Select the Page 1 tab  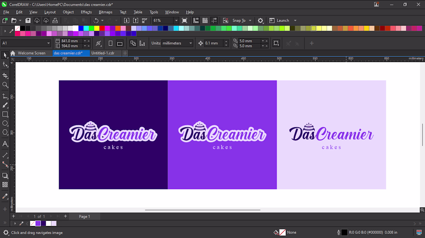coord(84,216)
